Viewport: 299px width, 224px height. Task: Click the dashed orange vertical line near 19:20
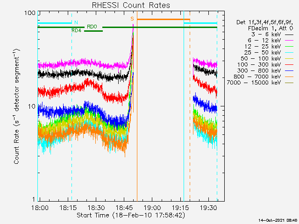[190, 106]
